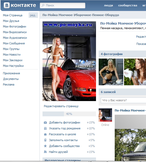146x162 pixels.
Task: Click the Редакт link on the right
Action: (x=141, y=37)
